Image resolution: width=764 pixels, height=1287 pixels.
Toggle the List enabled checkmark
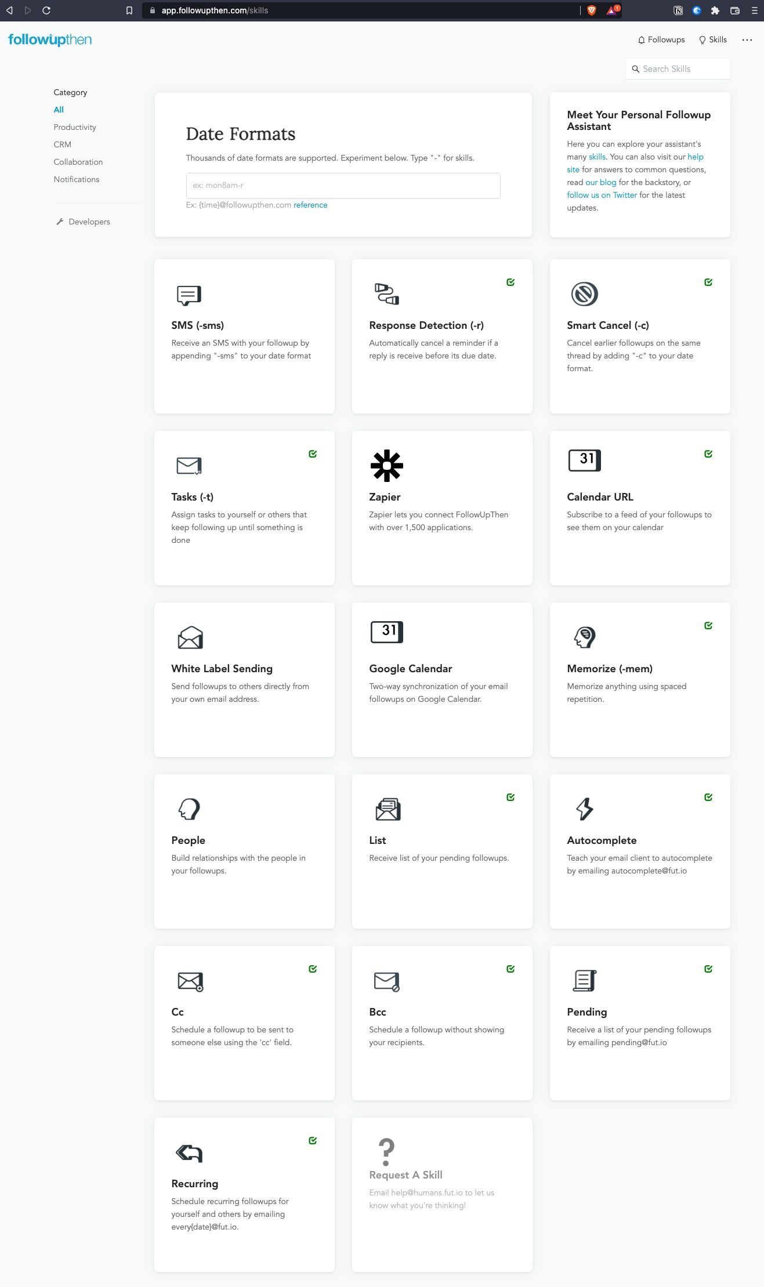(510, 797)
